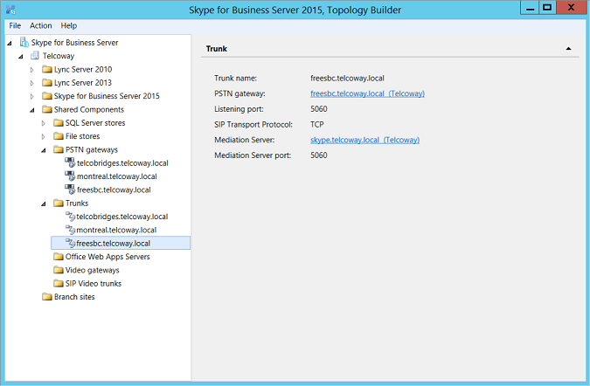This screenshot has width=590, height=386.
Task: Click the telcobridges trunk icon
Action: tap(70, 217)
